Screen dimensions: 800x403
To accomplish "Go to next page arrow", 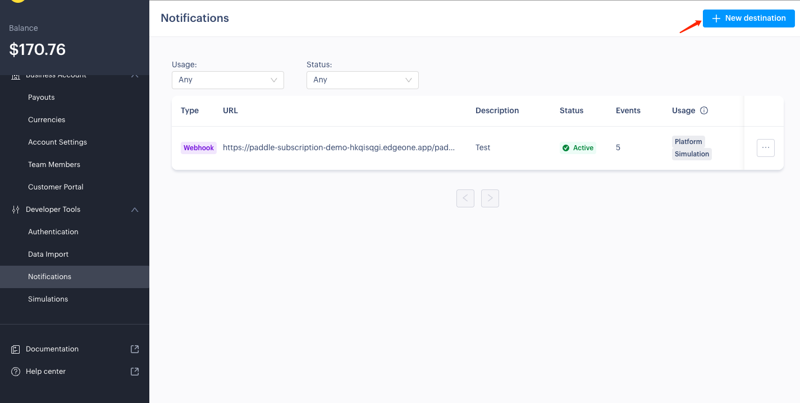I will 490,198.
